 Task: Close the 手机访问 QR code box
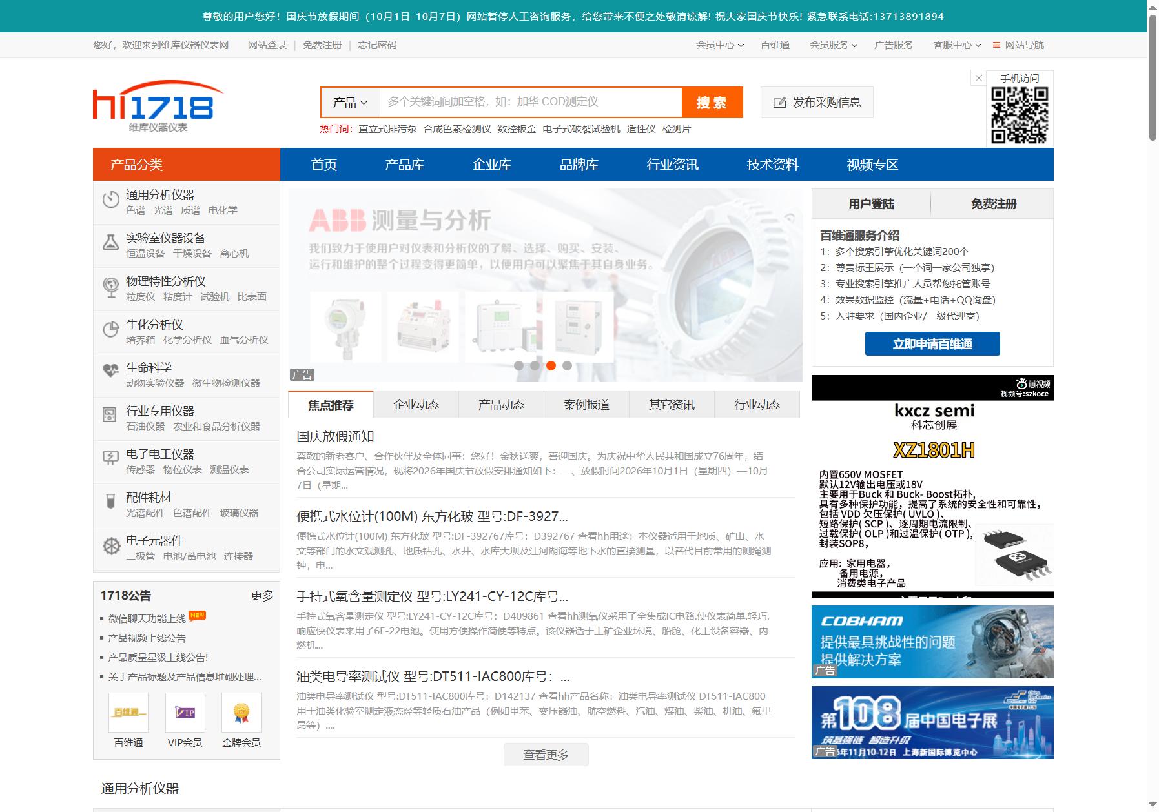979,78
